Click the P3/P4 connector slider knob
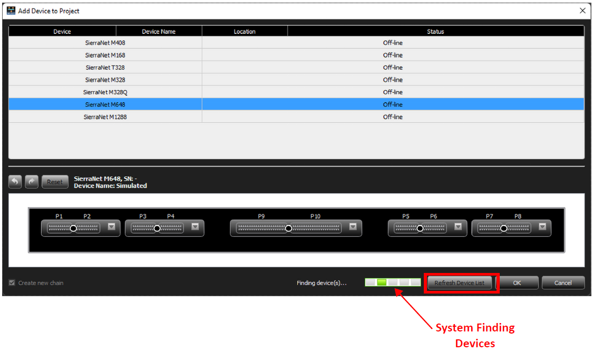Image resolution: width=593 pixels, height=352 pixels. 157,228
